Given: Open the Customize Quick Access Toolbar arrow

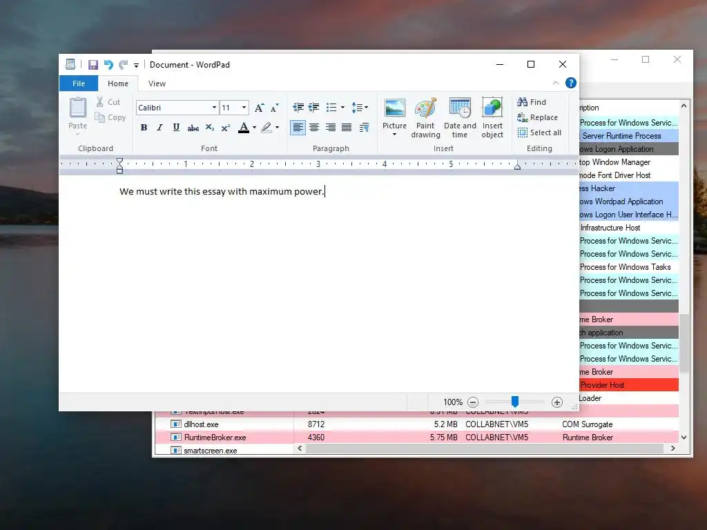Looking at the screenshot, I should click(x=136, y=66).
